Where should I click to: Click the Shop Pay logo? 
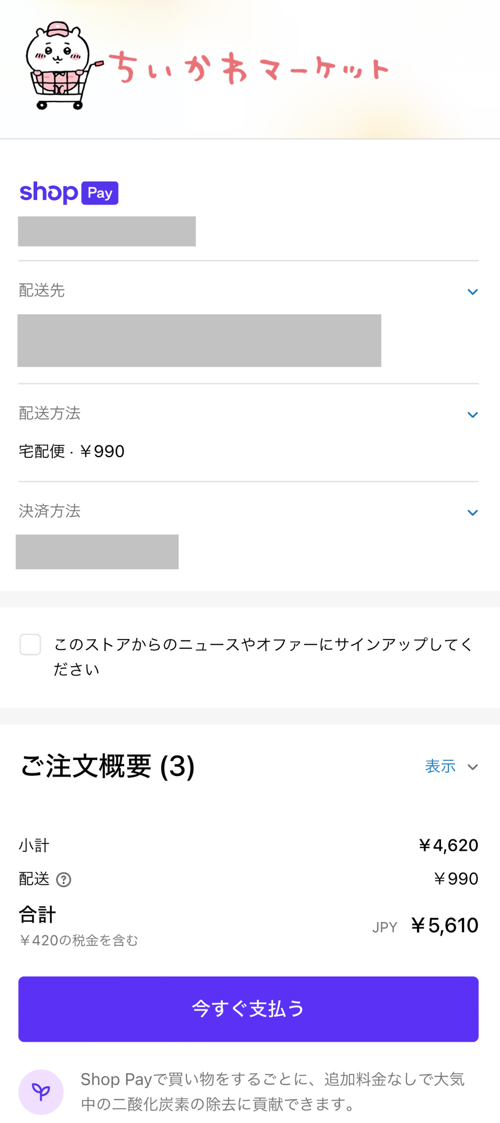[68, 193]
